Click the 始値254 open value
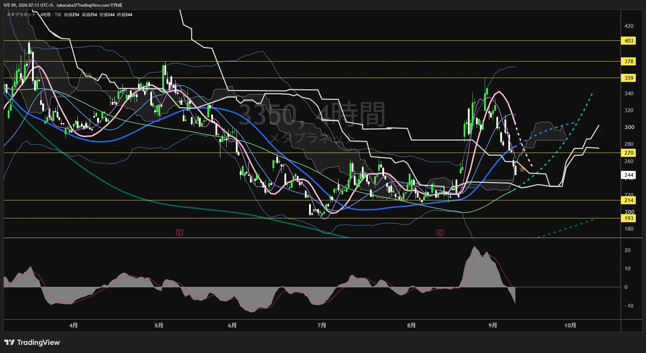This screenshot has height=353, width=646. 71,15
